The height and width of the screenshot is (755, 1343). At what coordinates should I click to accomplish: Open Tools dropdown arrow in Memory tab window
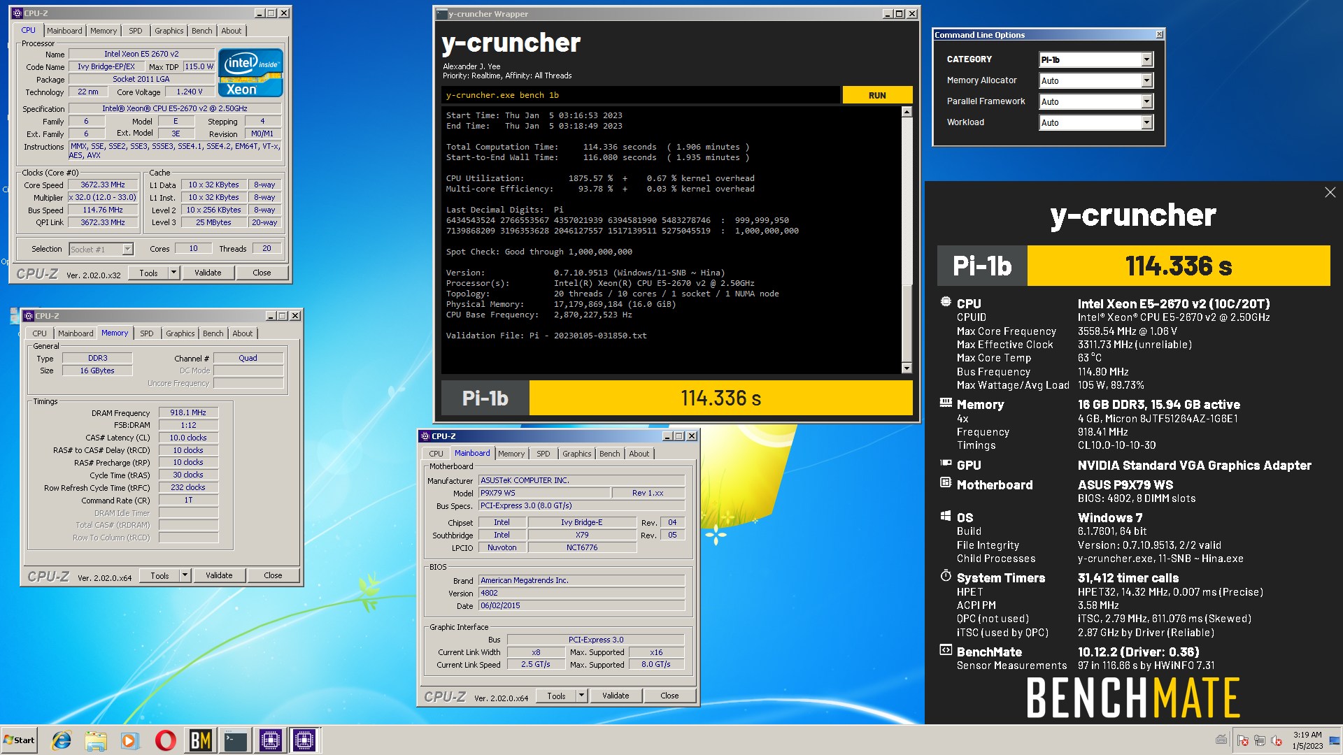[x=185, y=575]
